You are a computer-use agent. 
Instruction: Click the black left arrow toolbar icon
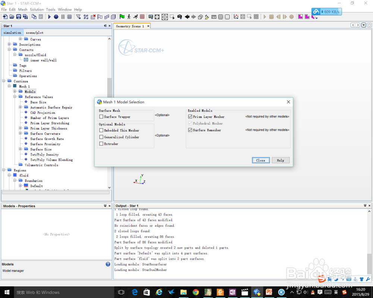[x=187, y=17]
